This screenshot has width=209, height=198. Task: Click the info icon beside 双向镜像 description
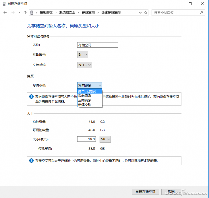31,97
